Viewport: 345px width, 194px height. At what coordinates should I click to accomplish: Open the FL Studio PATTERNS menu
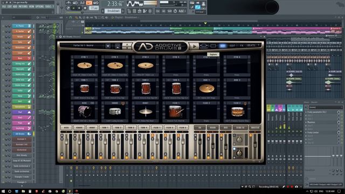[x=23, y=7]
